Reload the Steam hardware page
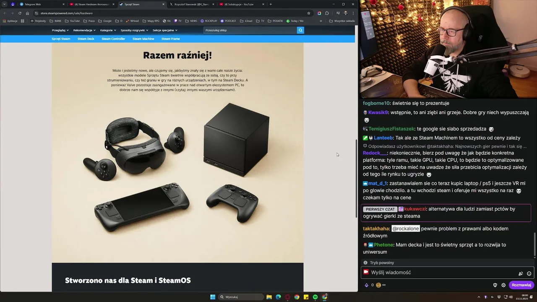This screenshot has width=537, height=302. (x=20, y=13)
